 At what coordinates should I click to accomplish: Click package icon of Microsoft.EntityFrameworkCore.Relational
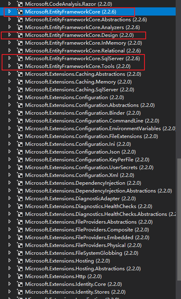(20, 51)
